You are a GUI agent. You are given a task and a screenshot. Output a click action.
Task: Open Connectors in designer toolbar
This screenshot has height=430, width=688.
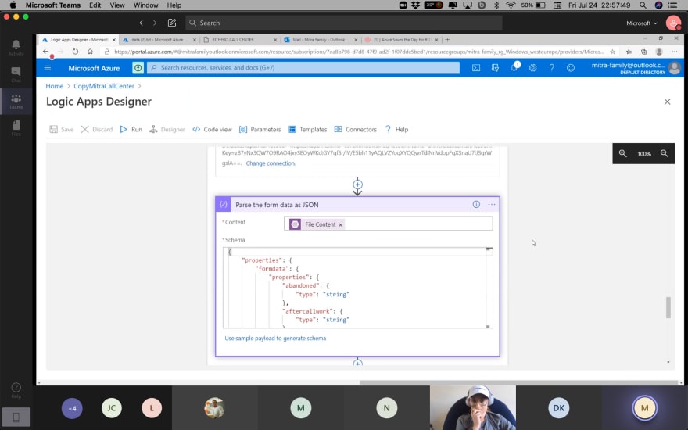click(356, 130)
